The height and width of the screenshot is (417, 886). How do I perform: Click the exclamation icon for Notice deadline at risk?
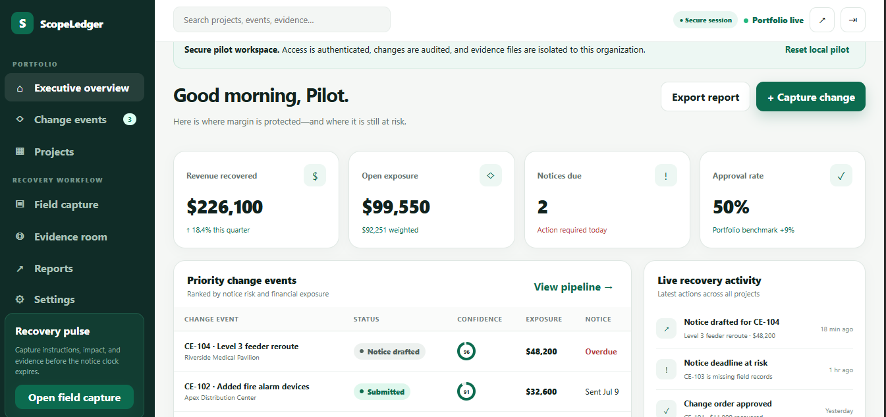666,369
